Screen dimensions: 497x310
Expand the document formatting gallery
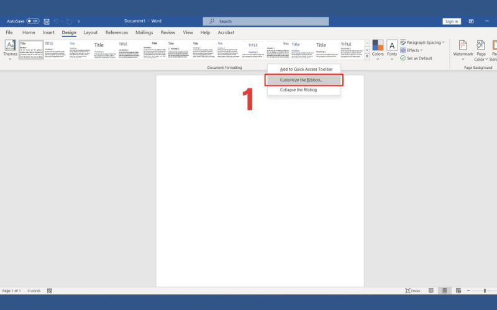click(367, 57)
